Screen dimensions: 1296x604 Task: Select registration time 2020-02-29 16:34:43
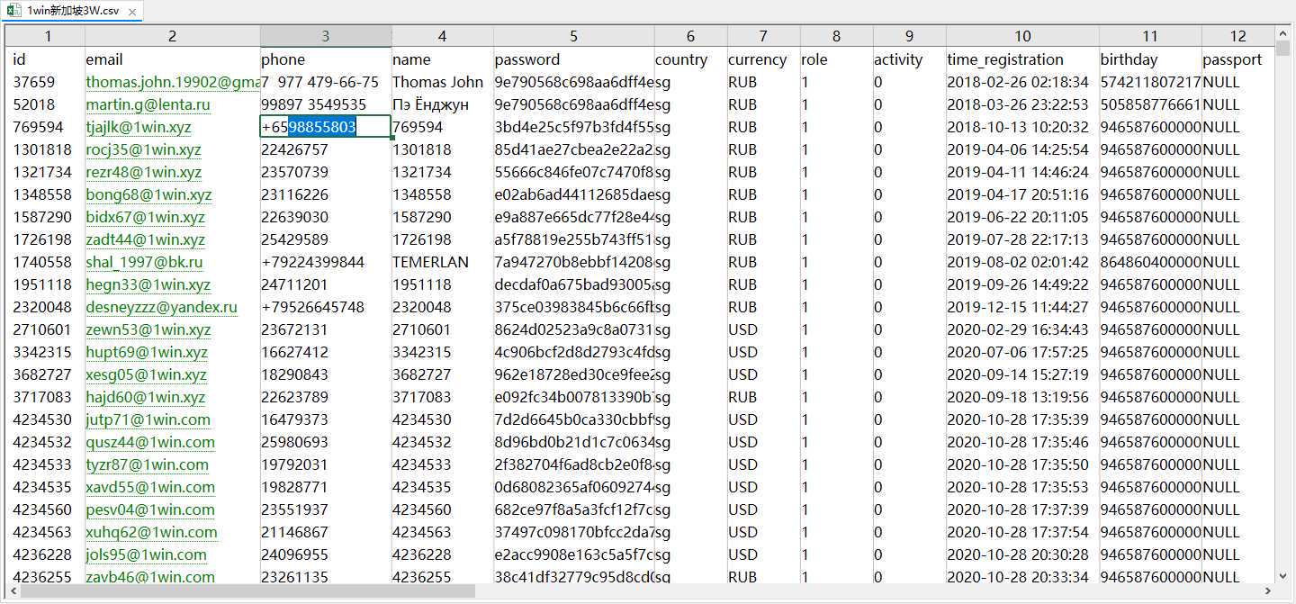tap(1022, 329)
